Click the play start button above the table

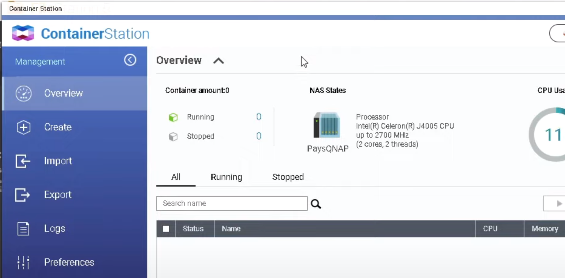555,203
